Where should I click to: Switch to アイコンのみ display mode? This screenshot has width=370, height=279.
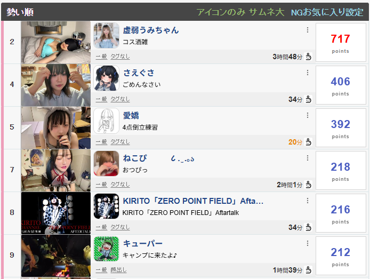[221, 12]
